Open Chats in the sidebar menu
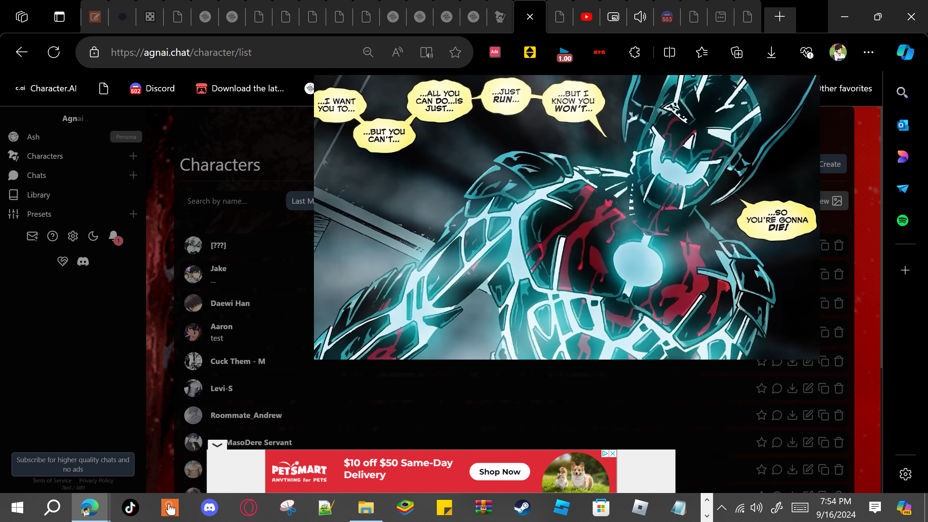Viewport: 928px width, 522px height. click(36, 175)
